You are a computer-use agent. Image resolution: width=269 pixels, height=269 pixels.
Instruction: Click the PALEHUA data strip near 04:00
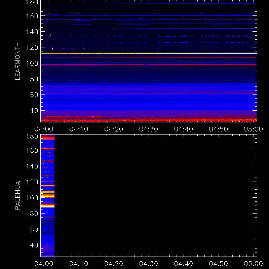pyautogui.click(x=47, y=195)
